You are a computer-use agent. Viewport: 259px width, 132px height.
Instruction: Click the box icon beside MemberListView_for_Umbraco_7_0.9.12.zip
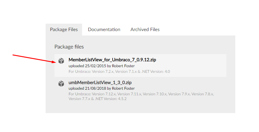pyautogui.click(x=61, y=61)
